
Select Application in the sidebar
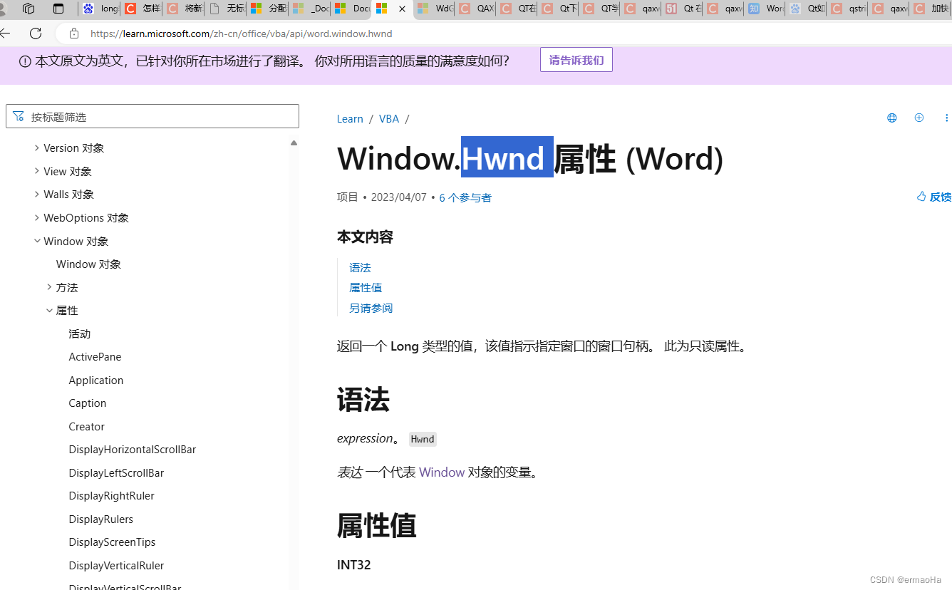[96, 380]
